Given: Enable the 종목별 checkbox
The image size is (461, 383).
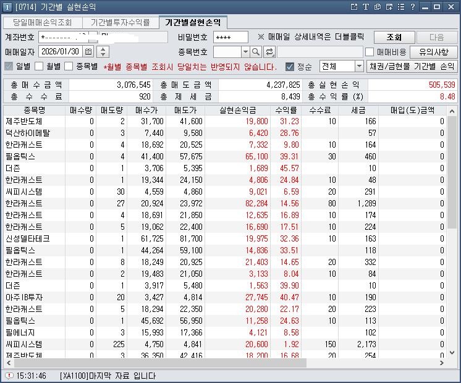Looking at the screenshot, I should (69, 66).
